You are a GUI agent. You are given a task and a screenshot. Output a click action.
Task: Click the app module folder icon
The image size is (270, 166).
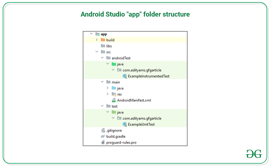pos(97,34)
